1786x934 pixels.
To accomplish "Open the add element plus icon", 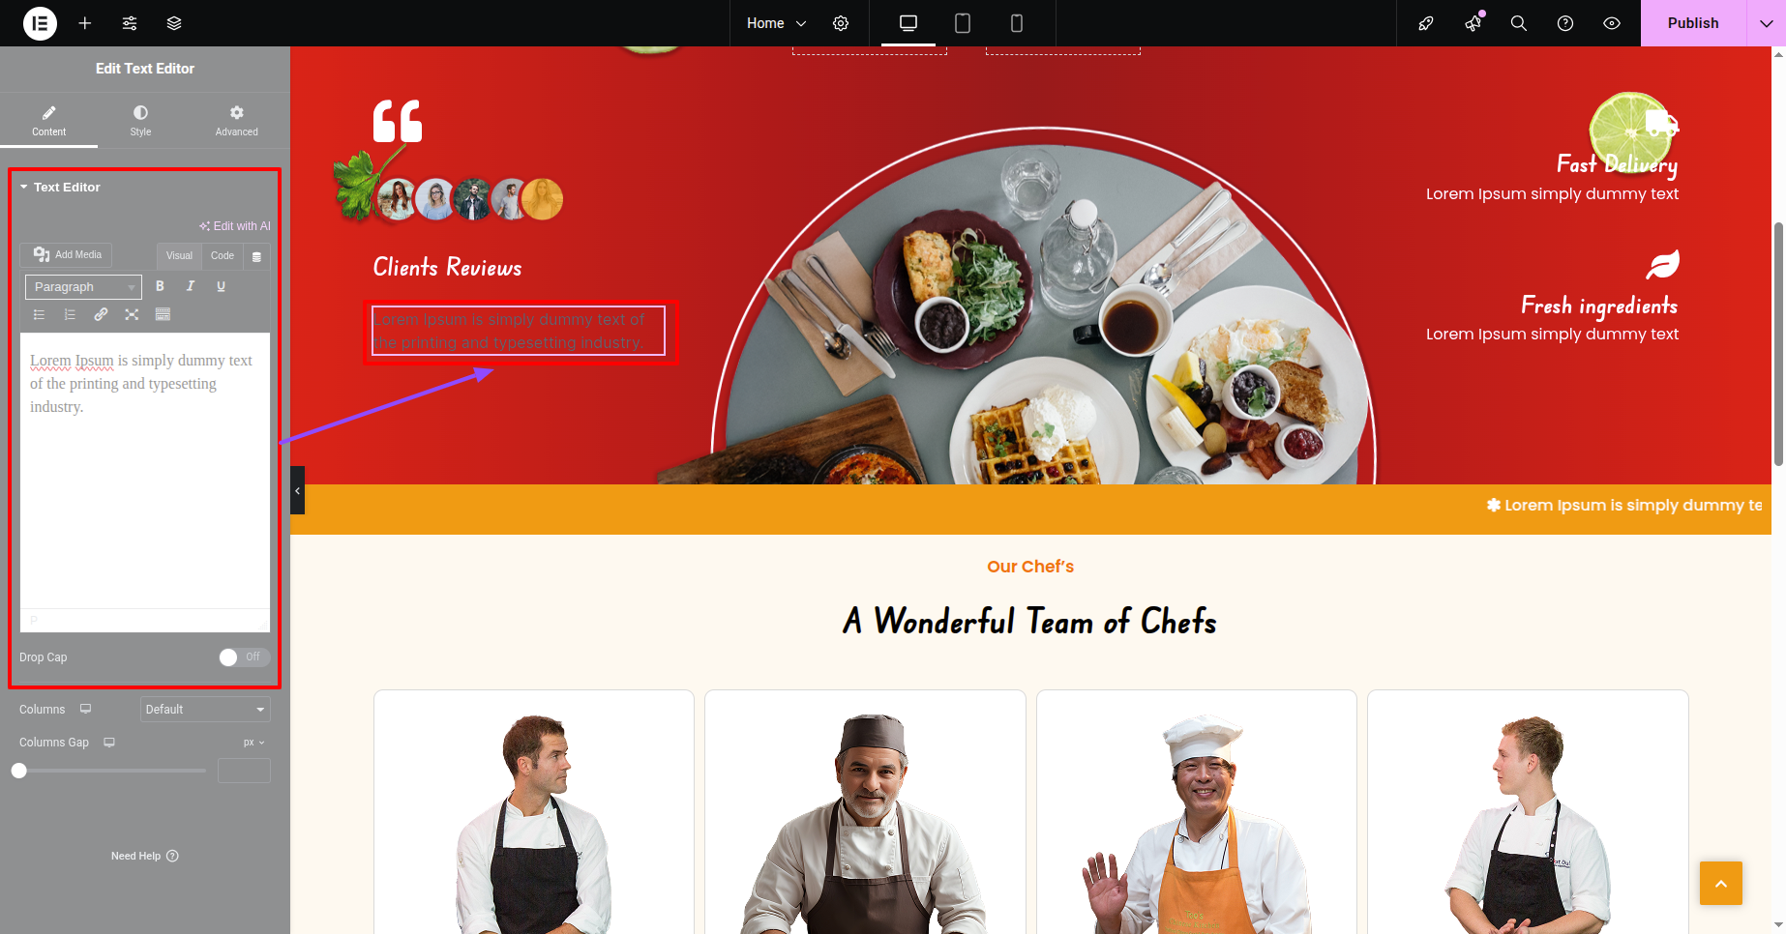I will click(85, 23).
